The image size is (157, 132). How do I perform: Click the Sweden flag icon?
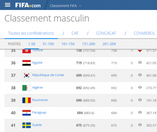pos(26,125)
